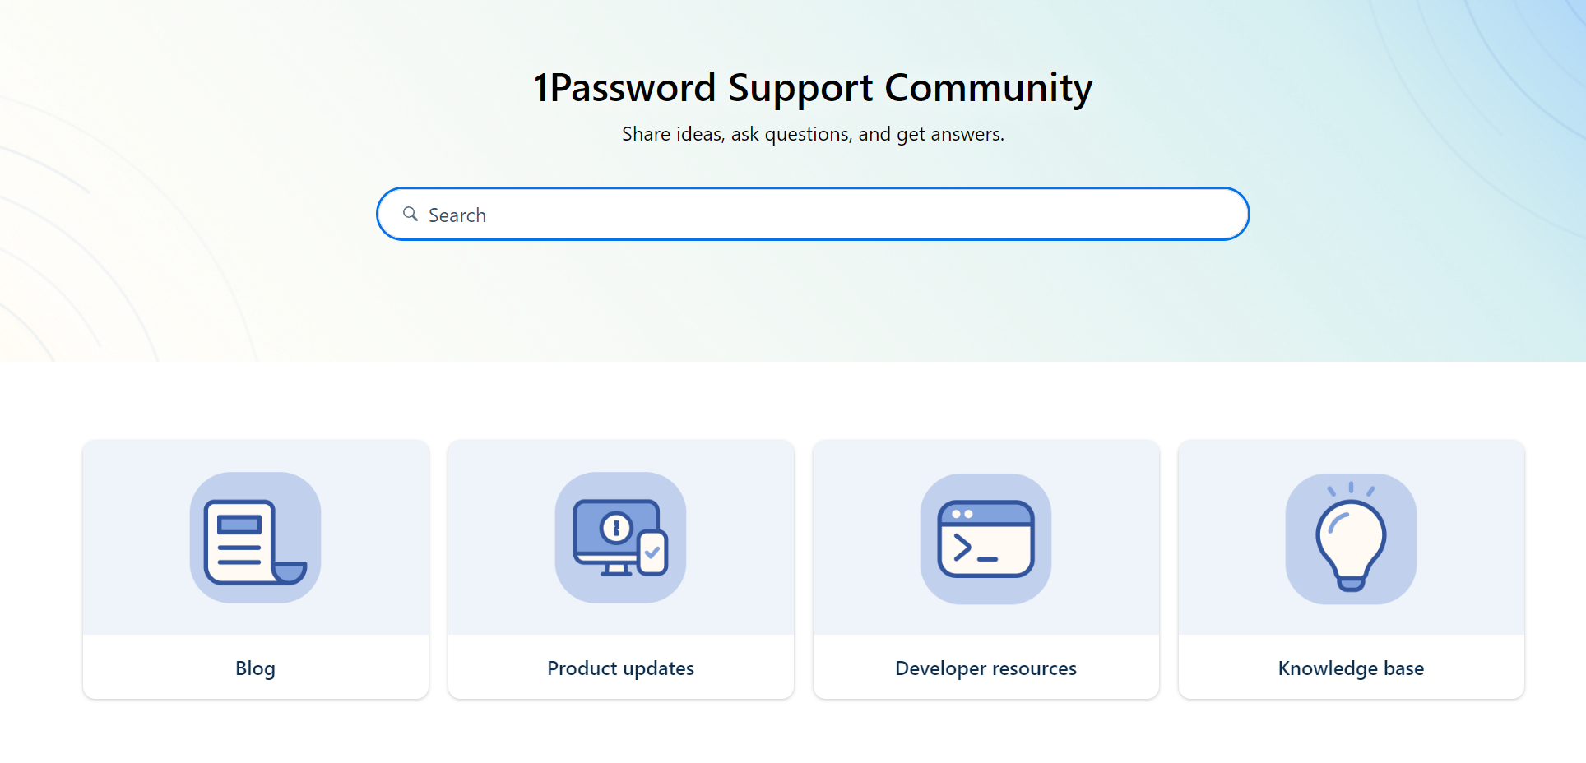This screenshot has height=763, width=1586.
Task: Open the Product updates link label
Action: [620, 668]
